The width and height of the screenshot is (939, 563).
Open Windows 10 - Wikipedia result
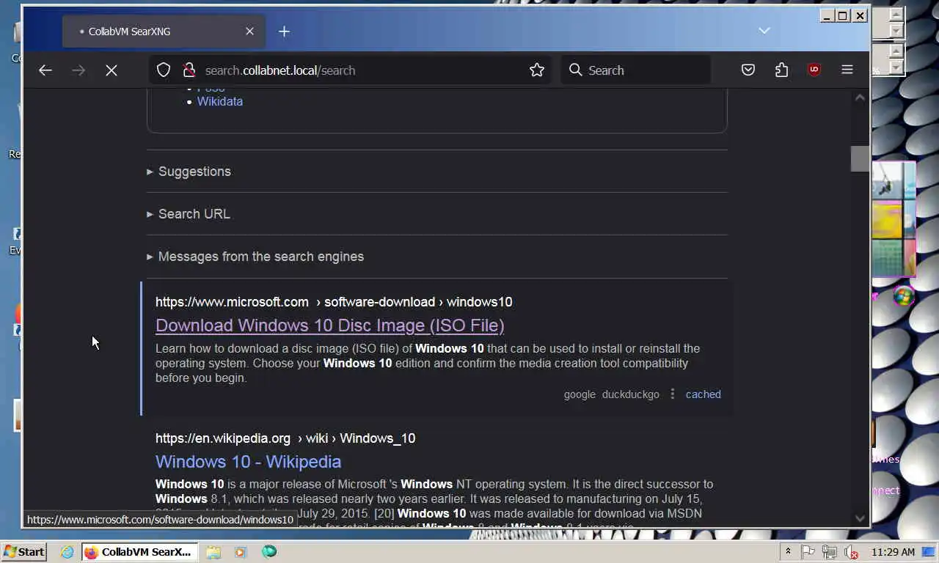tap(248, 462)
